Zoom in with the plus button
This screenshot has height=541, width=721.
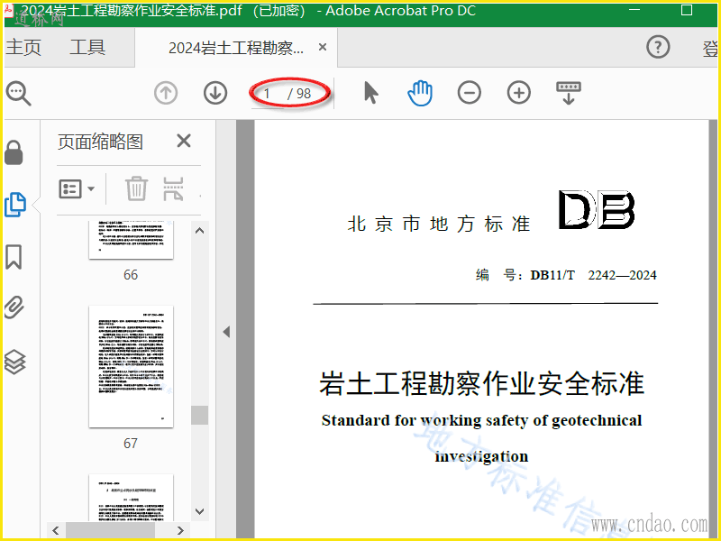[519, 93]
